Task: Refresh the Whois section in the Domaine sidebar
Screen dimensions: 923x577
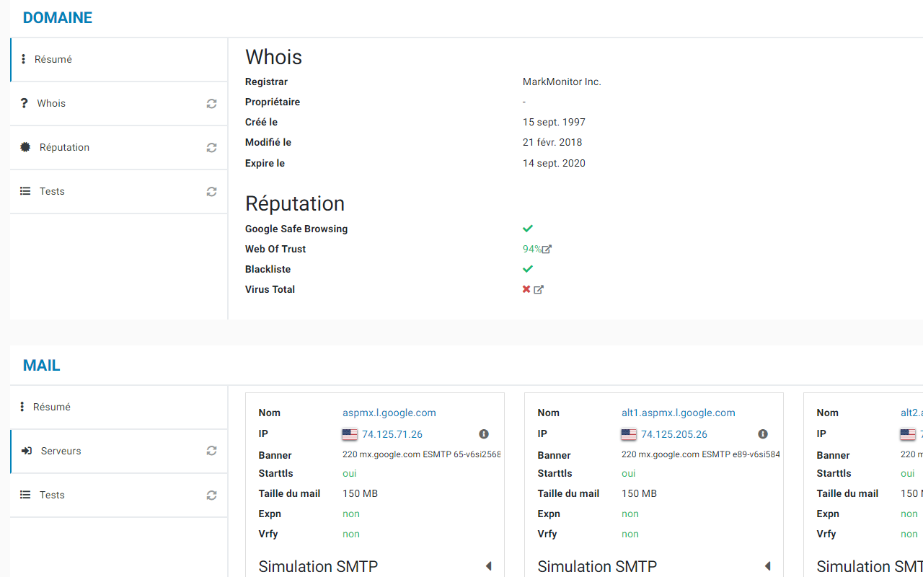Action: (x=211, y=104)
